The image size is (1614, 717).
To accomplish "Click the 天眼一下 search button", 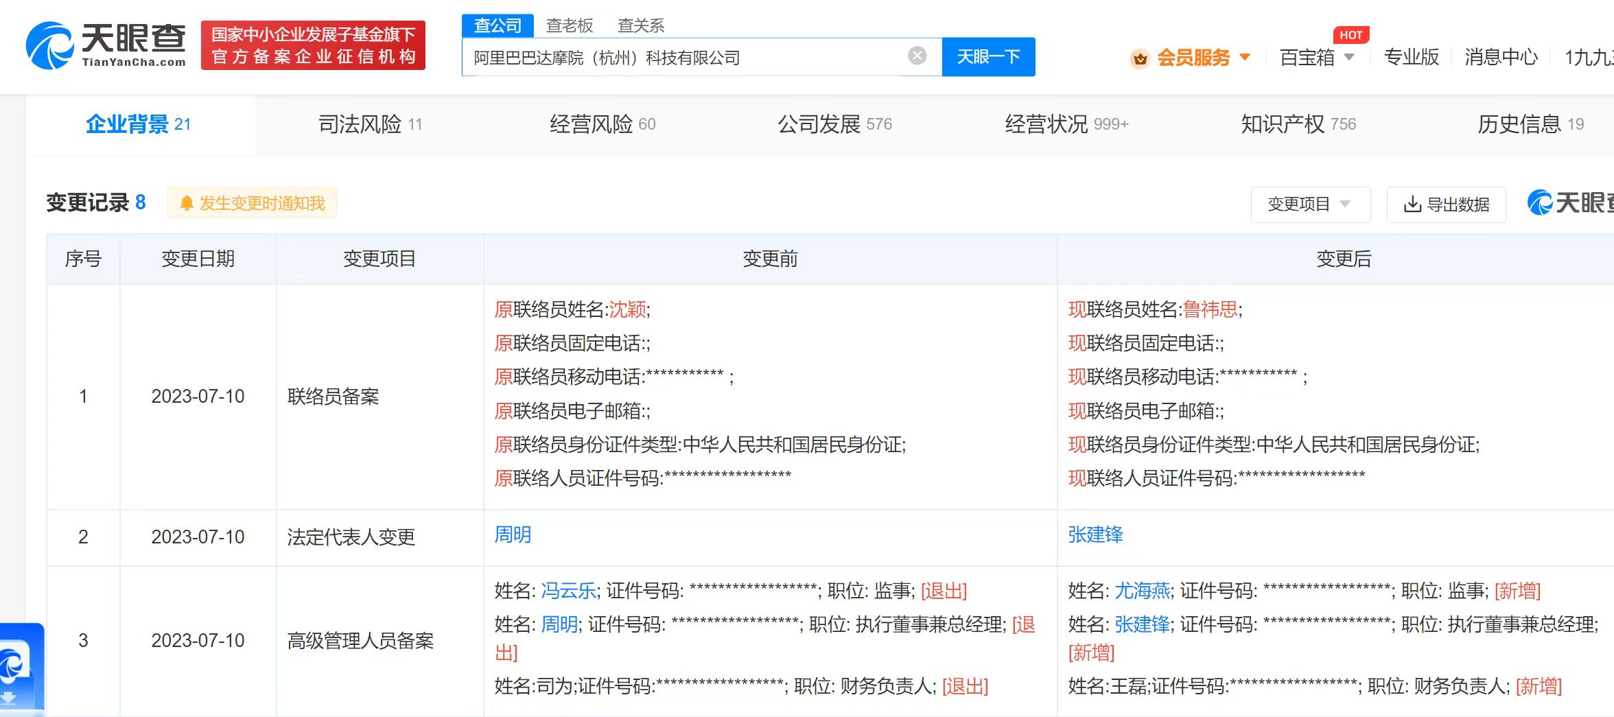I will (x=988, y=57).
